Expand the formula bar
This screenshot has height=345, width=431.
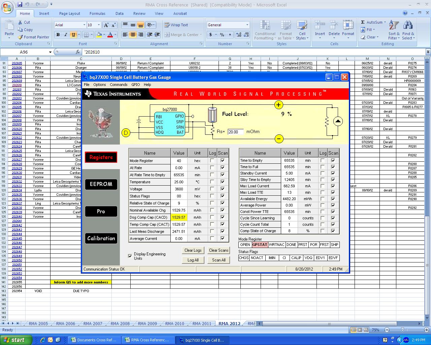coord(428,52)
